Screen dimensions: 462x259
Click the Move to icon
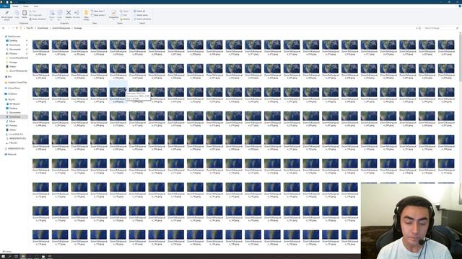coord(52,13)
